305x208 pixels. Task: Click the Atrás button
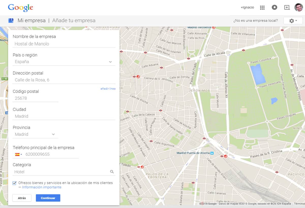pyautogui.click(x=22, y=198)
